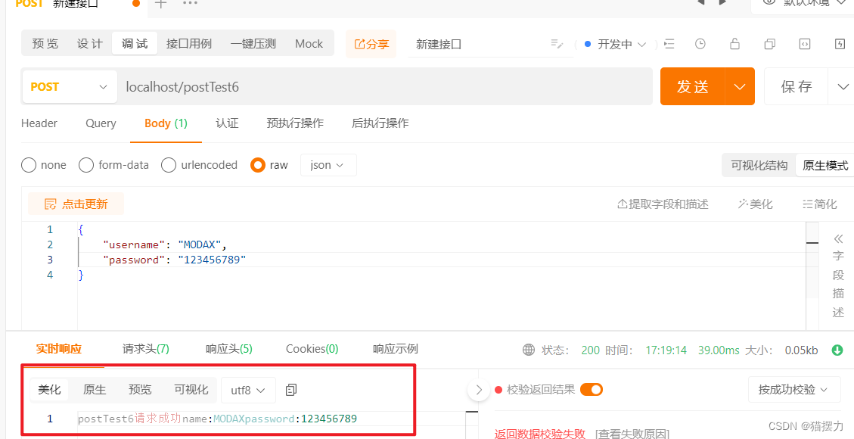Image resolution: width=854 pixels, height=439 pixels.
Task: Click the history clock icon
Action: click(700, 44)
